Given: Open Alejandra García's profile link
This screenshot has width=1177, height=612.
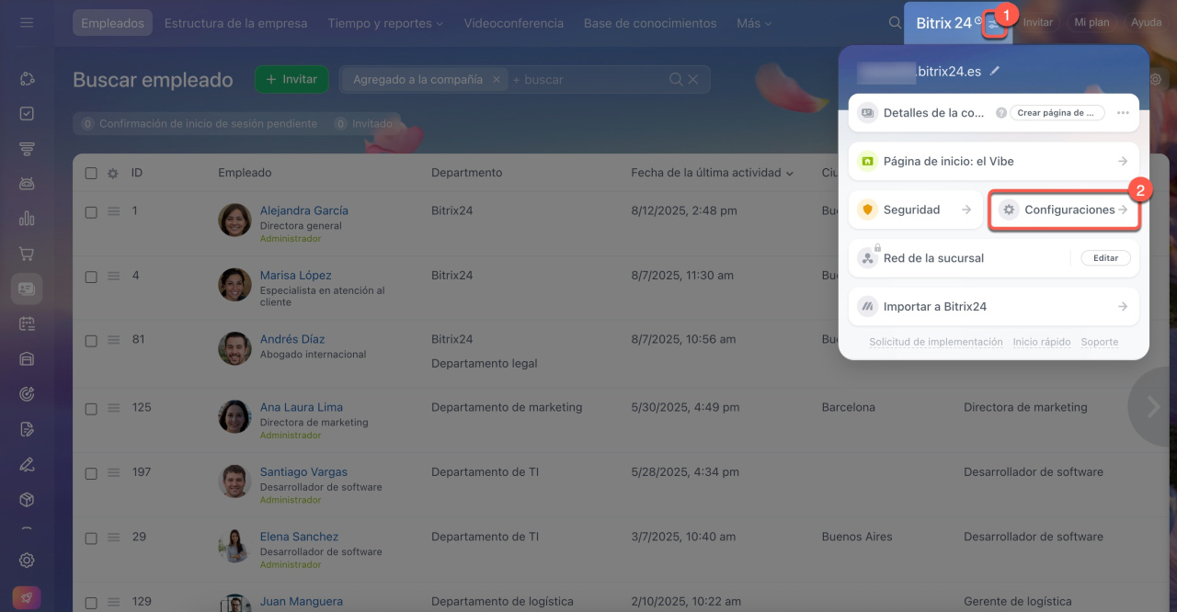Looking at the screenshot, I should (303, 210).
